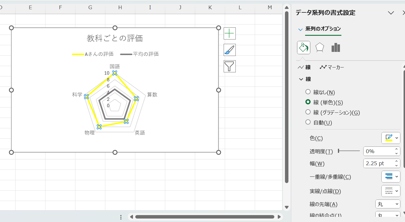Click inside the 2.25 pt width field

377,163
